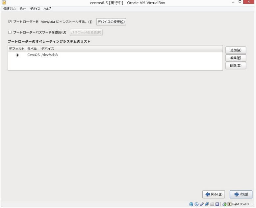Click the デフォルト column header
The image size is (256, 208).
point(17,49)
